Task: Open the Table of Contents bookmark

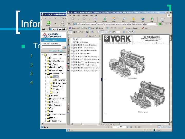Action: point(82,42)
